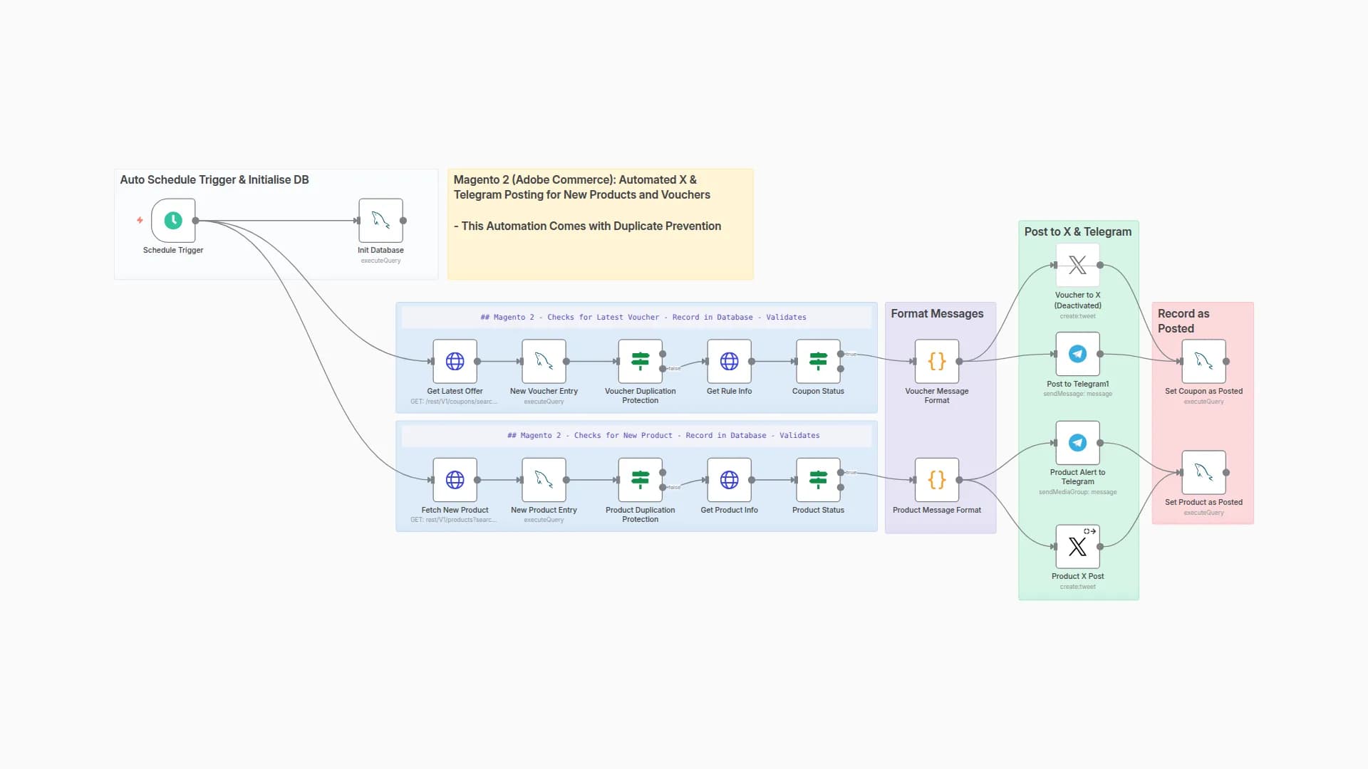The height and width of the screenshot is (769, 1368).
Task: Click the Product Alert to Telegram node
Action: click(x=1077, y=443)
